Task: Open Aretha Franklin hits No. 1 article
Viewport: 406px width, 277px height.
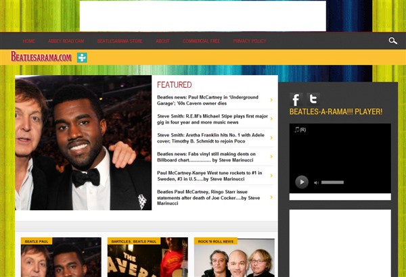Action: 210,138
